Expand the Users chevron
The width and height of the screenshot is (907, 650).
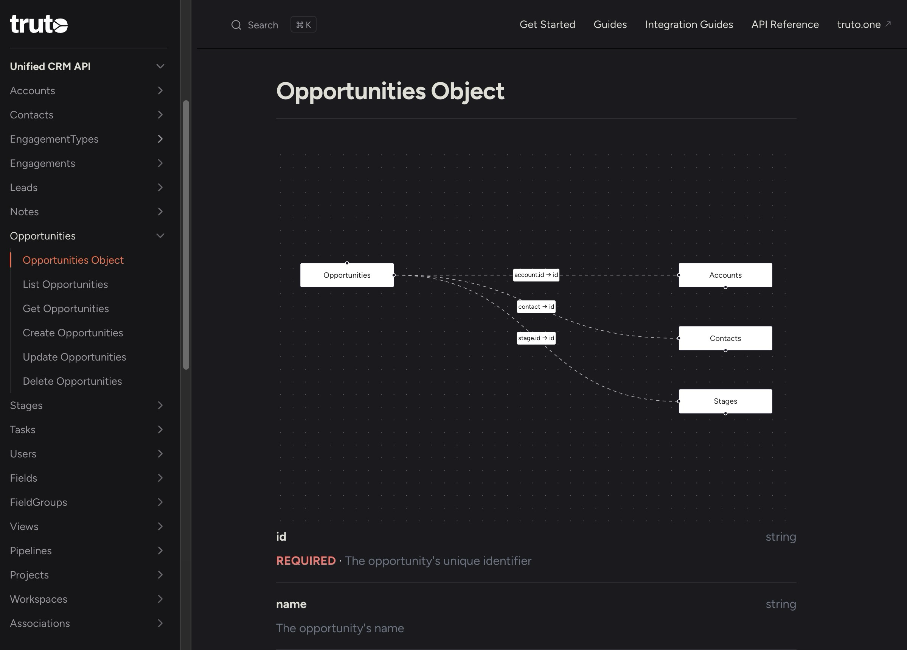(160, 454)
